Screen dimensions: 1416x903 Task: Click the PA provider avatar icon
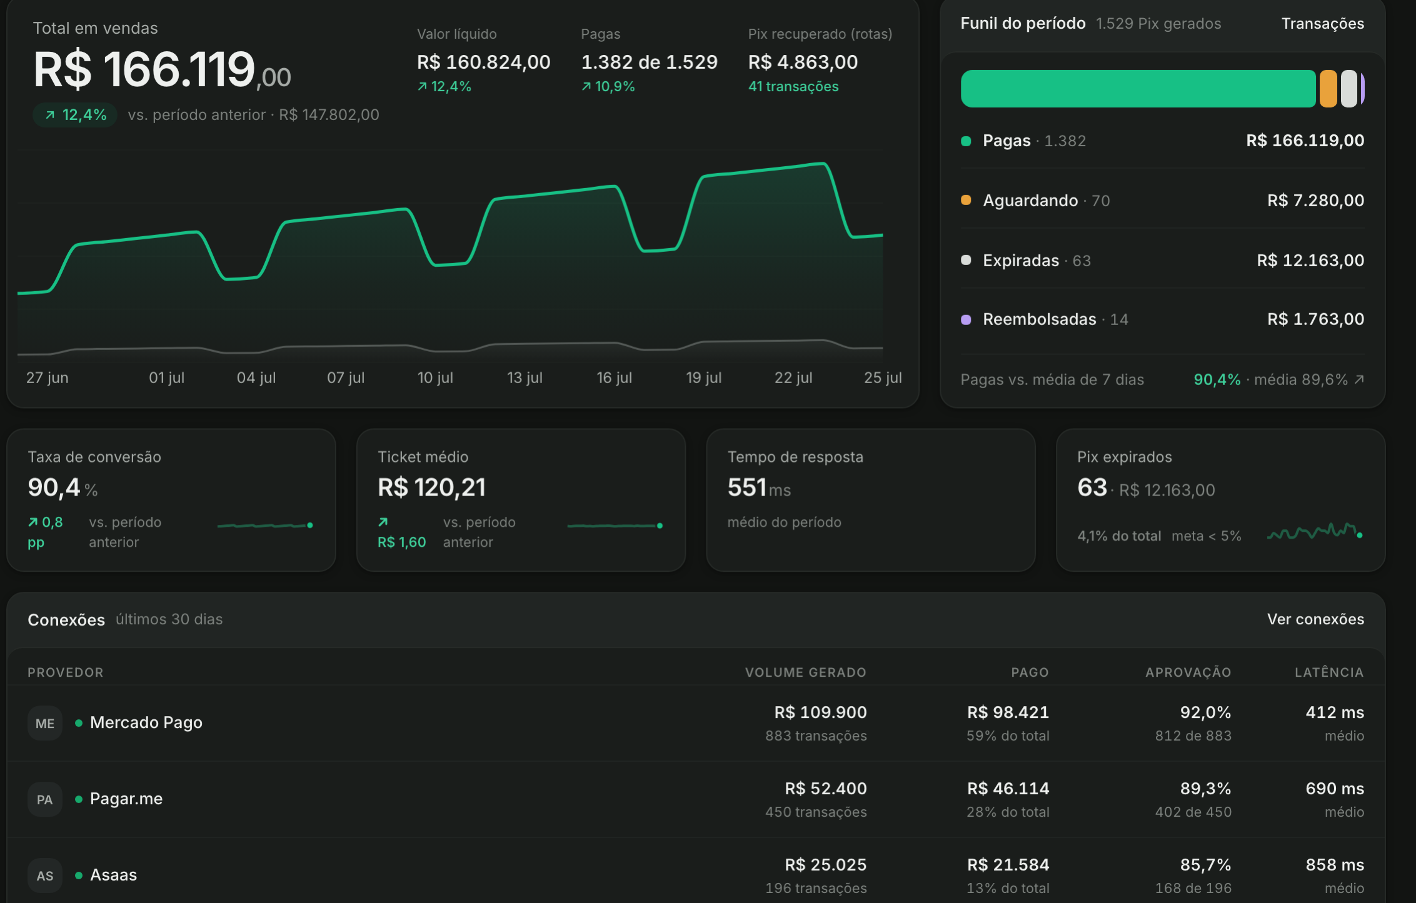45,799
